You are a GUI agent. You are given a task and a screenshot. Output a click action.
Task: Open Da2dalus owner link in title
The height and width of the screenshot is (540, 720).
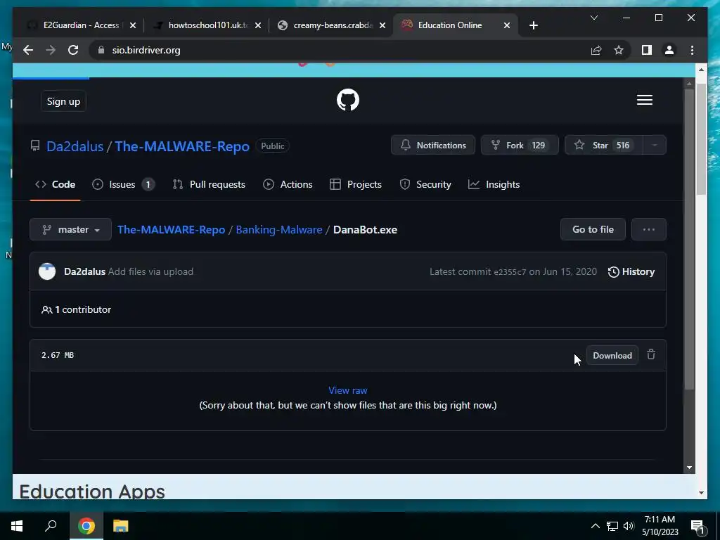click(75, 146)
